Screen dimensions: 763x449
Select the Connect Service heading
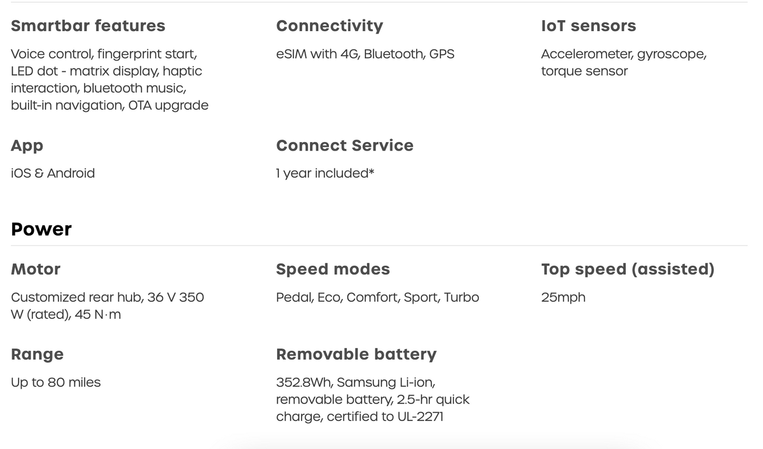point(344,146)
